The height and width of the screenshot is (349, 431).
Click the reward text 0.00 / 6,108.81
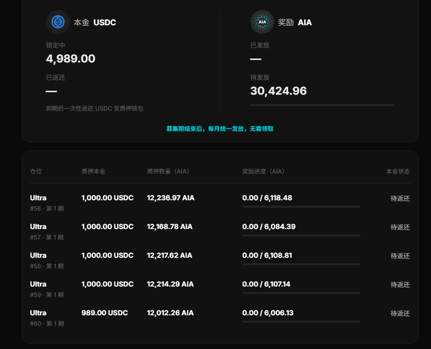[x=267, y=255]
